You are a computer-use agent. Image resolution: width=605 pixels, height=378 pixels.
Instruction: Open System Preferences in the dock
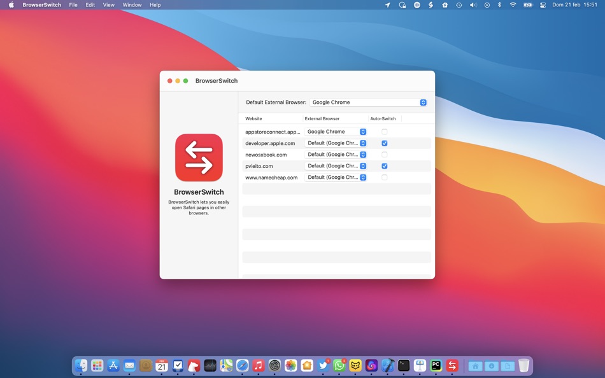pyautogui.click(x=274, y=365)
